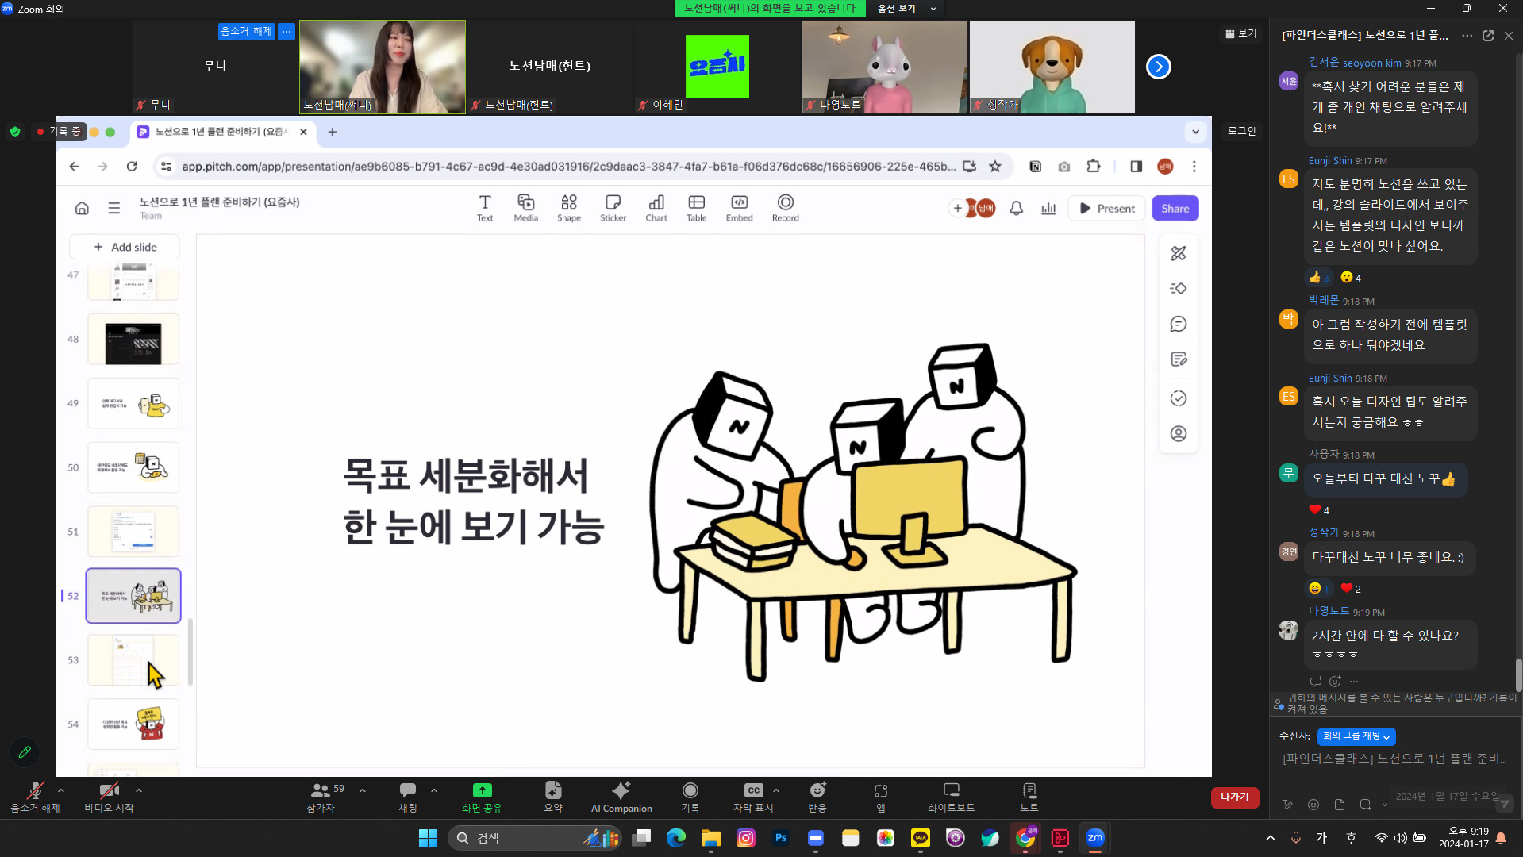Insert a Table from toolbar
The image size is (1523, 857).
[x=696, y=208]
